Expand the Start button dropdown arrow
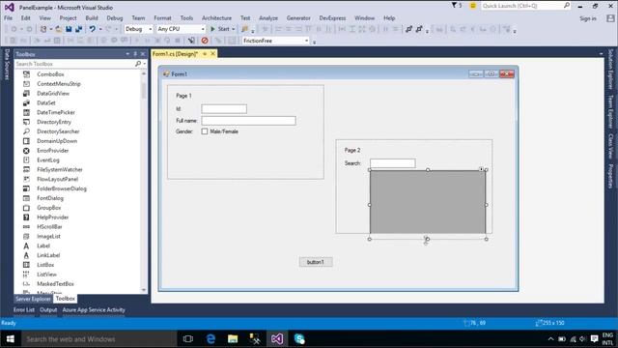Viewport: 618px width, 348px height. 233,29
